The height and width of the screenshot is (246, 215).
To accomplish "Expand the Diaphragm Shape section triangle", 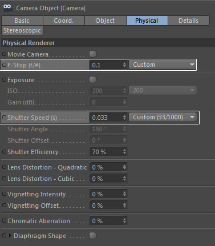I will point(10,236).
